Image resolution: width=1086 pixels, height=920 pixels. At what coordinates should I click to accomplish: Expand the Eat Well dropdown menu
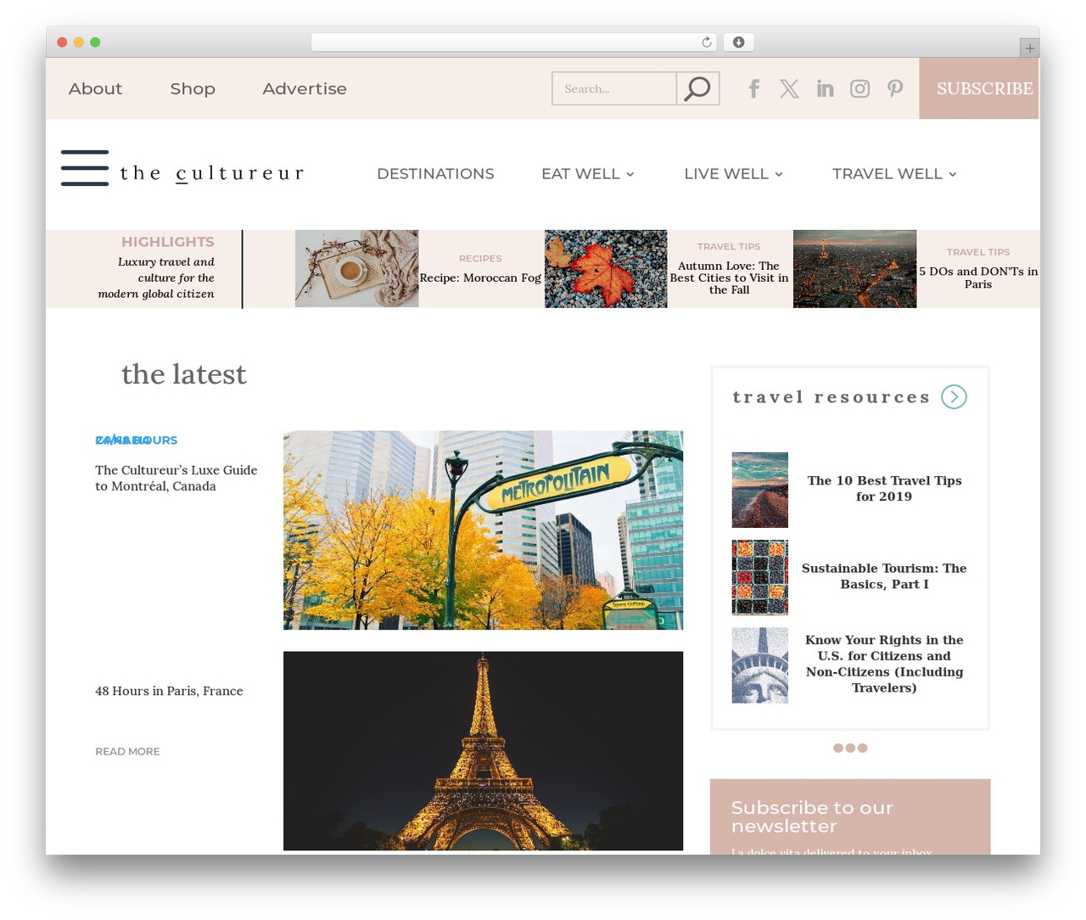tap(588, 174)
